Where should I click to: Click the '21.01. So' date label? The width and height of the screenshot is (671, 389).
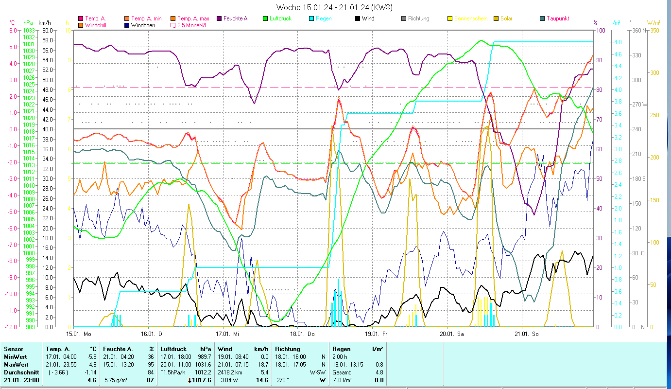pos(527,334)
